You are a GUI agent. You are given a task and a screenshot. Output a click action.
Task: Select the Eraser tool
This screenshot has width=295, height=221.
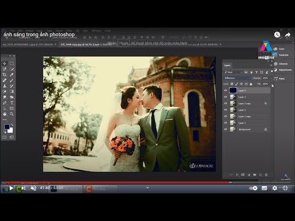point(4,91)
